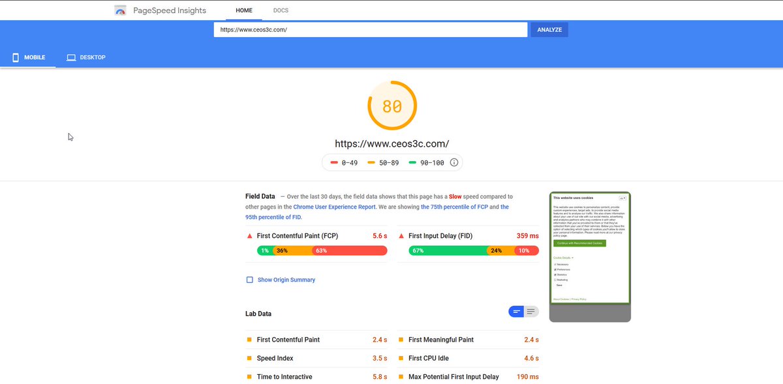783x384 pixels.
Task: Click the phone icon on the MOBILE tab
Action: point(14,57)
